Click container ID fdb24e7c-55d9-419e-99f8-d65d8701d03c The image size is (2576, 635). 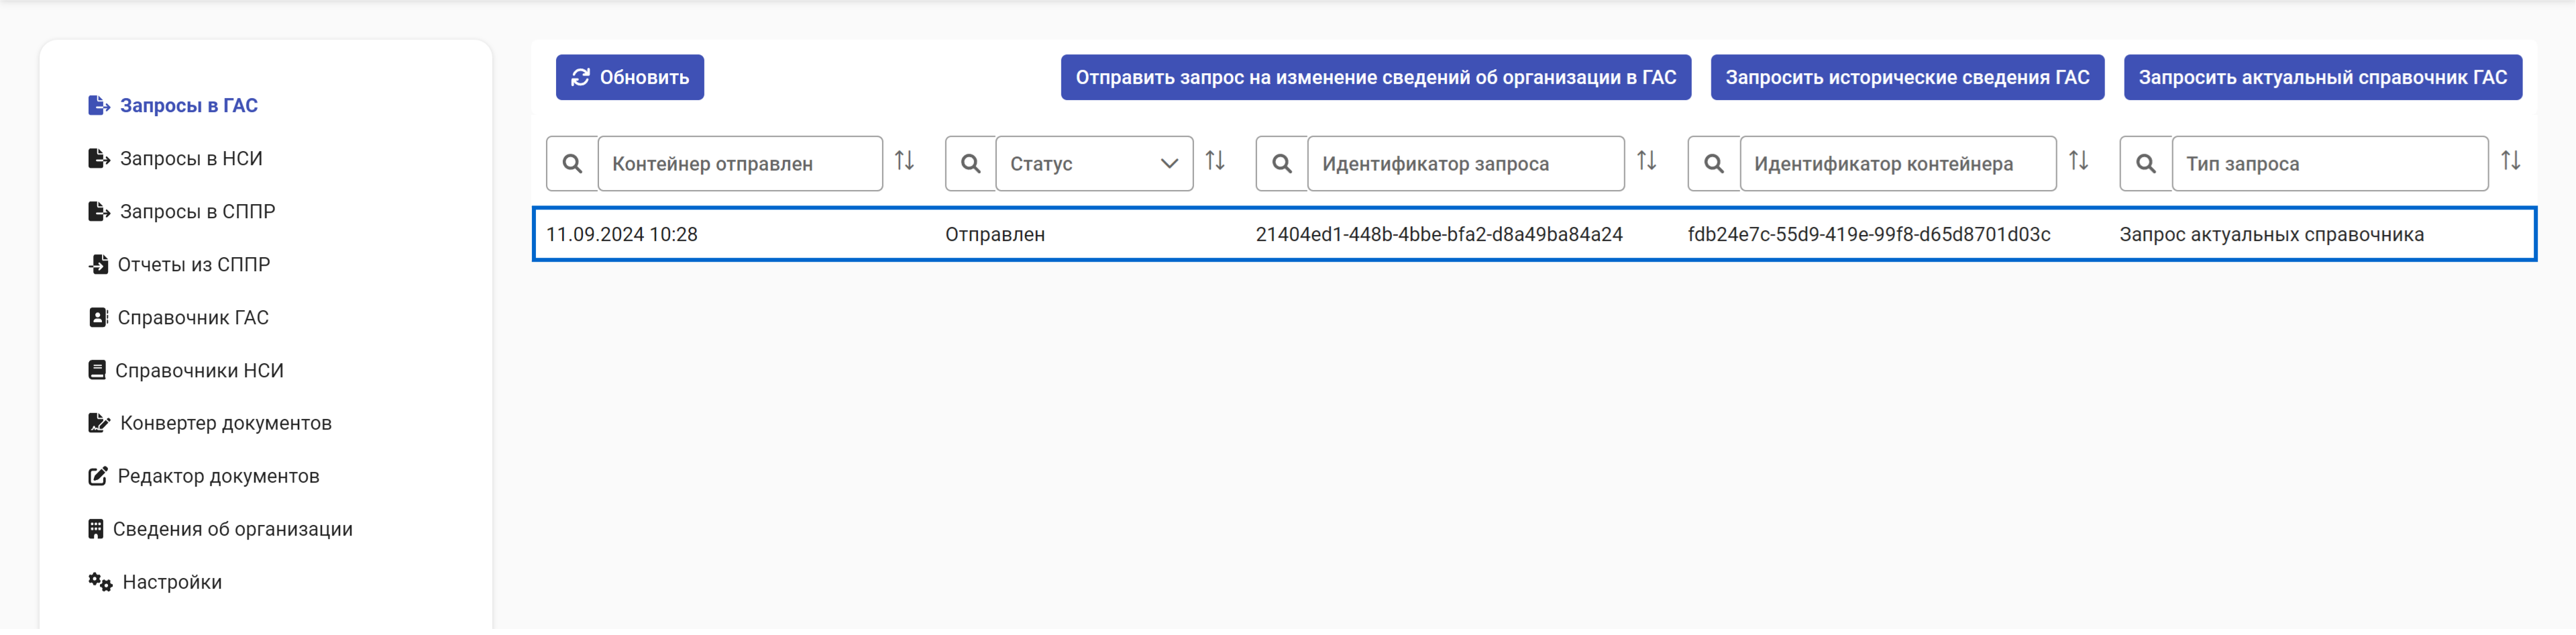click(1869, 235)
